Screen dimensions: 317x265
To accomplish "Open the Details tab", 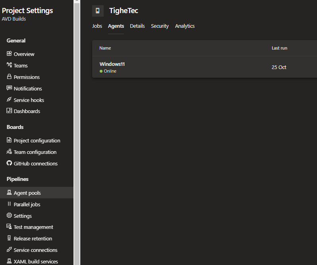I will point(137,26).
